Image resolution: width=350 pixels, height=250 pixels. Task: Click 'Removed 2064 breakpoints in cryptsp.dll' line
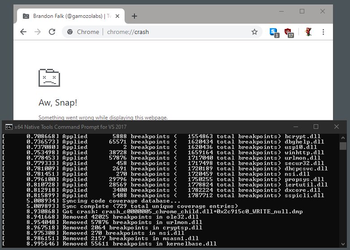pyautogui.click(x=102, y=228)
